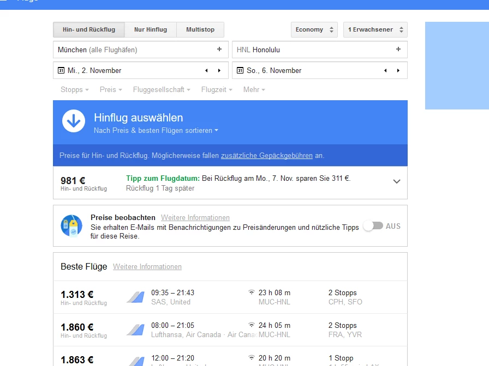Switch to Nur Hinflug trip type
This screenshot has height=366, width=489.
[x=151, y=29]
